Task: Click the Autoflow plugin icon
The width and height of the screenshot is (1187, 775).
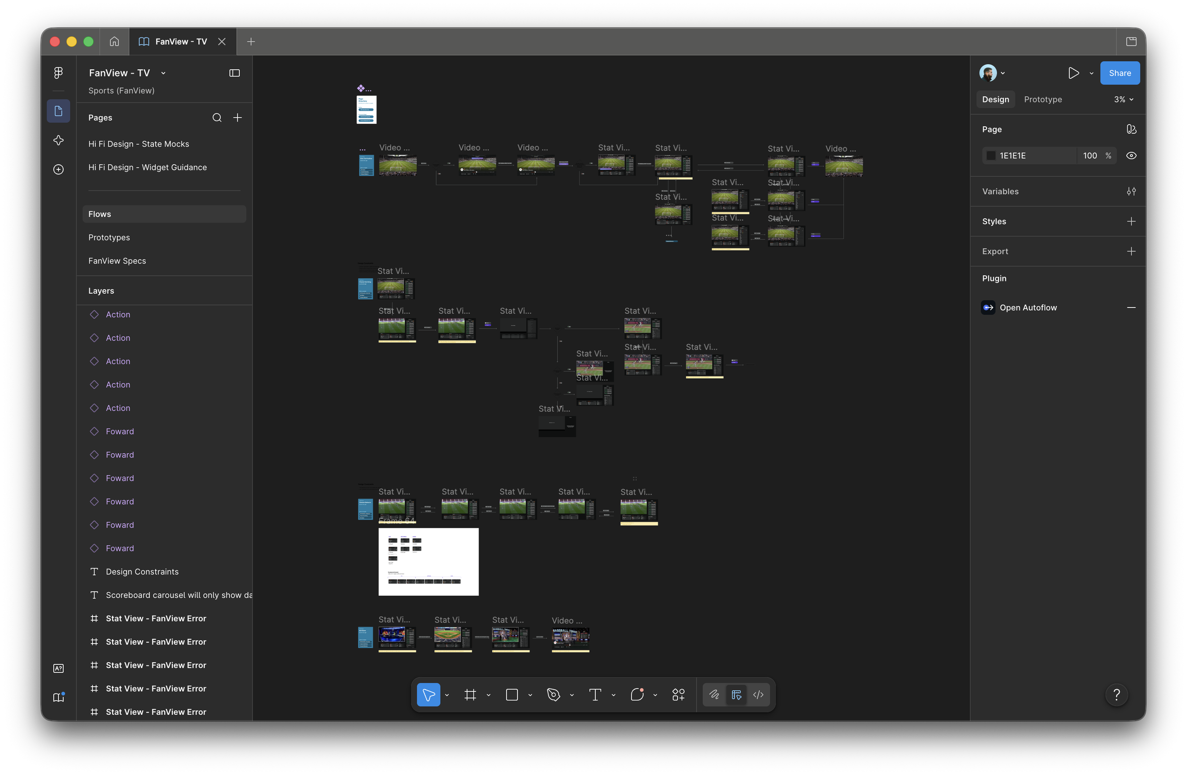Action: 988,308
